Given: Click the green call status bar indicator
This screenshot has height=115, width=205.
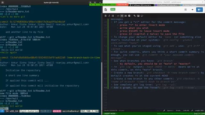Looking at the screenshot, I should tap(102, 4).
